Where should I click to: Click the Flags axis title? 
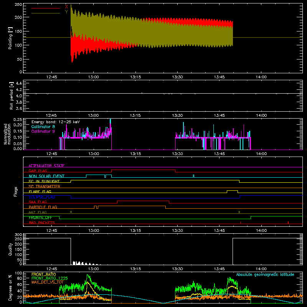[x=15, y=191]
